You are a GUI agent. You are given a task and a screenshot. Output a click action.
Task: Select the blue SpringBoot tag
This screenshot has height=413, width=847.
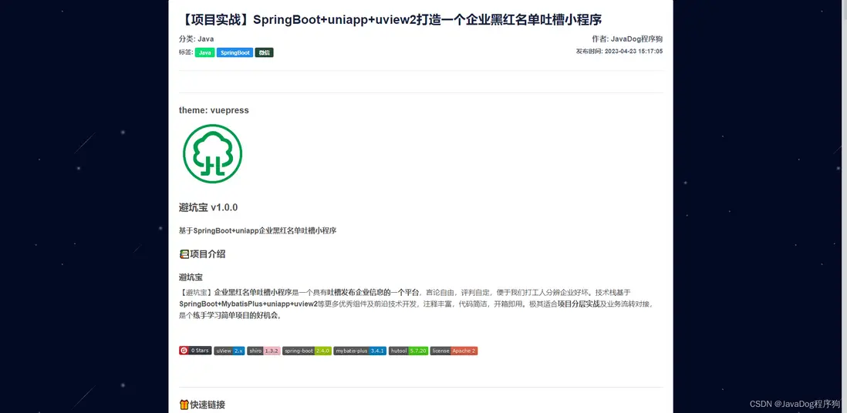tap(235, 52)
